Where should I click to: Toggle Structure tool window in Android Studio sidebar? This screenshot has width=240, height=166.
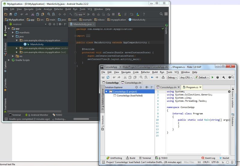coord(5,49)
